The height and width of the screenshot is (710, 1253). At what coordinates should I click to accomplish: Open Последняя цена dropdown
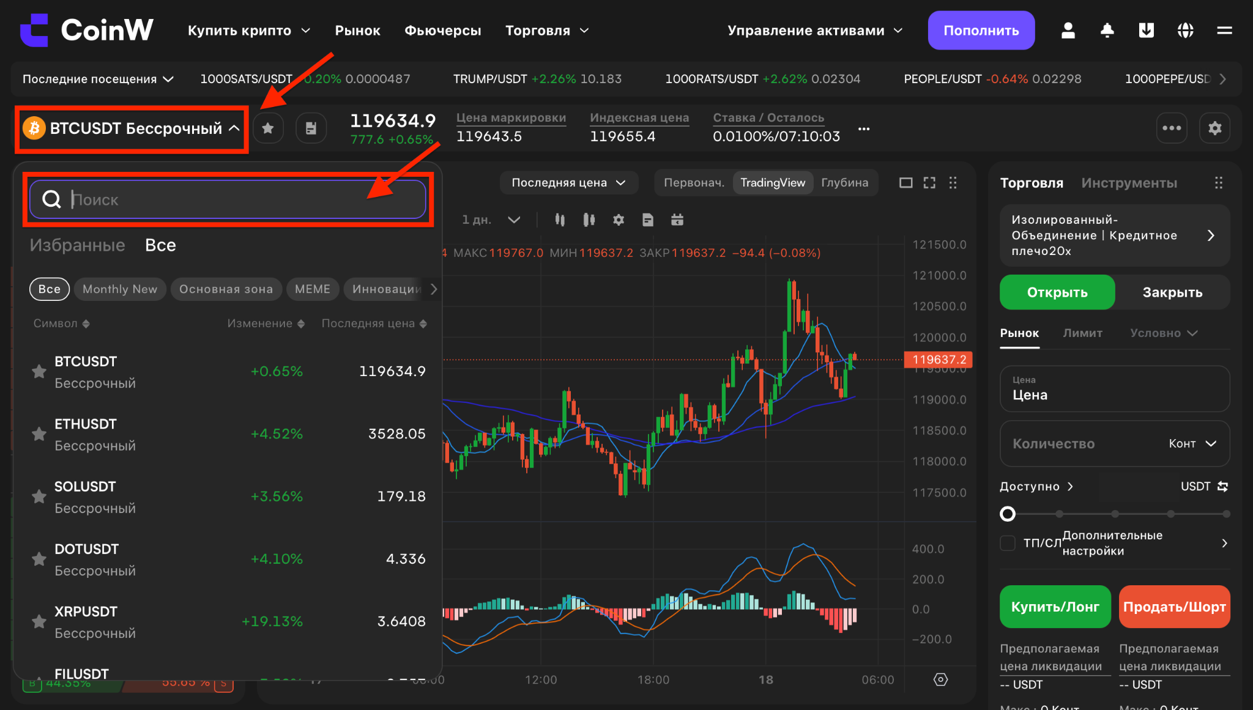568,183
